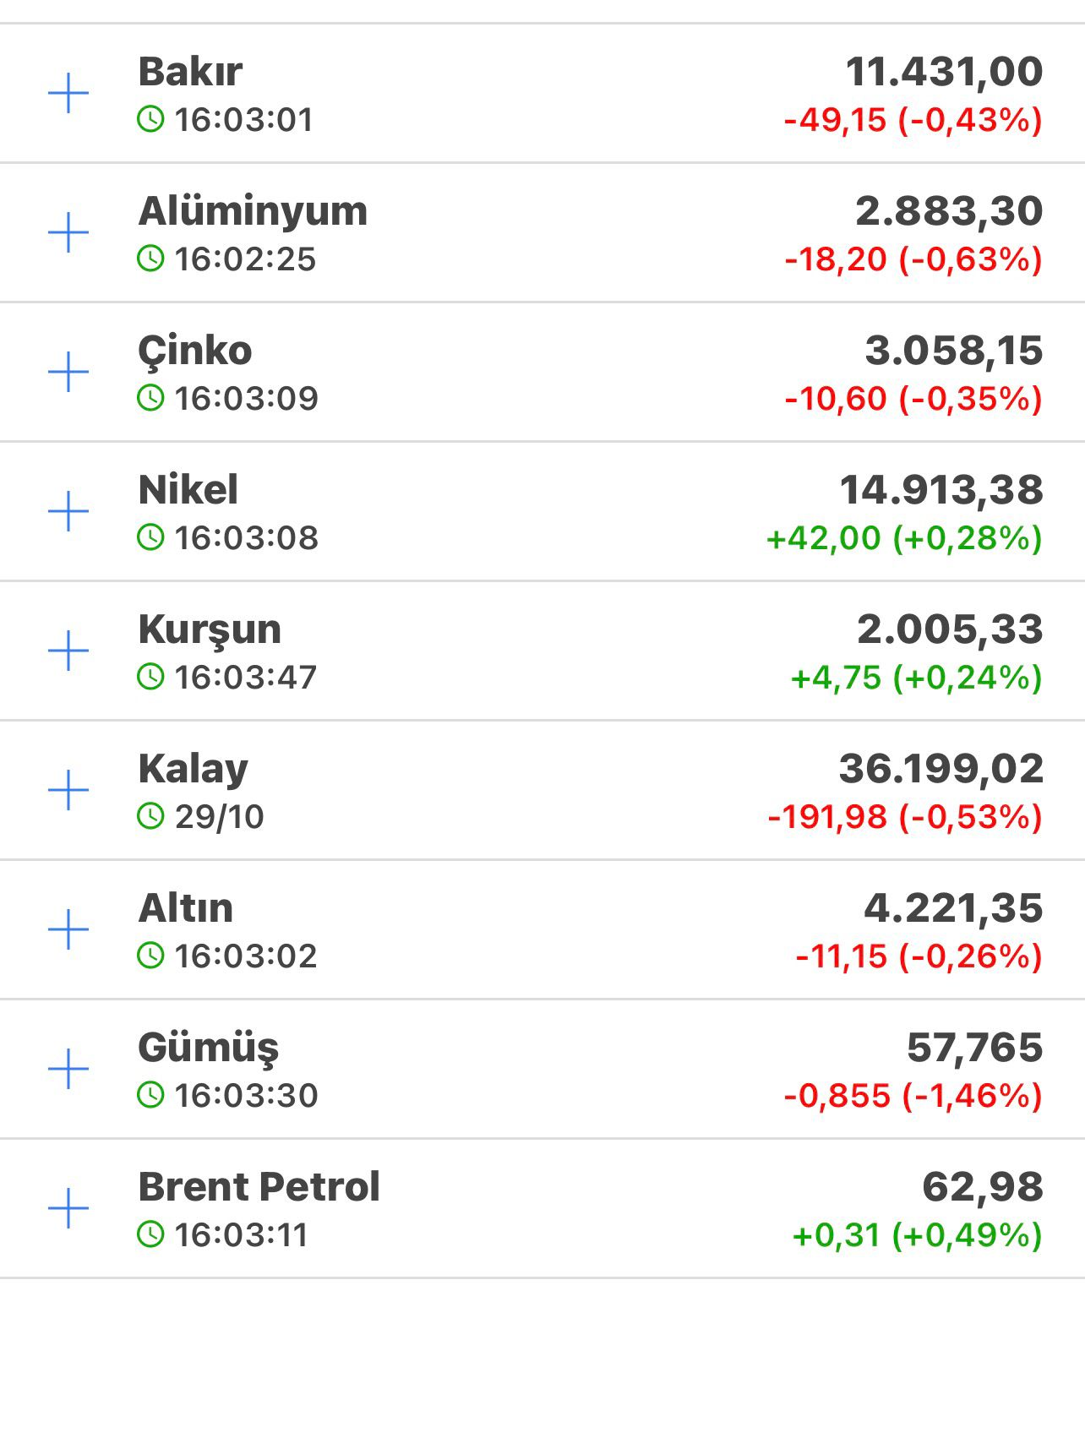Tap the plus icon next to Kalay
Viewport: 1085px width, 1449px height.
click(68, 790)
